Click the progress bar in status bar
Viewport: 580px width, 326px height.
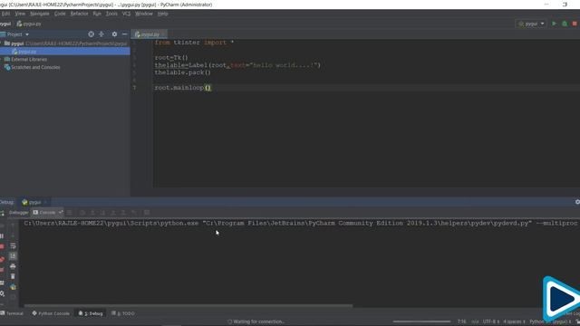(x=421, y=321)
